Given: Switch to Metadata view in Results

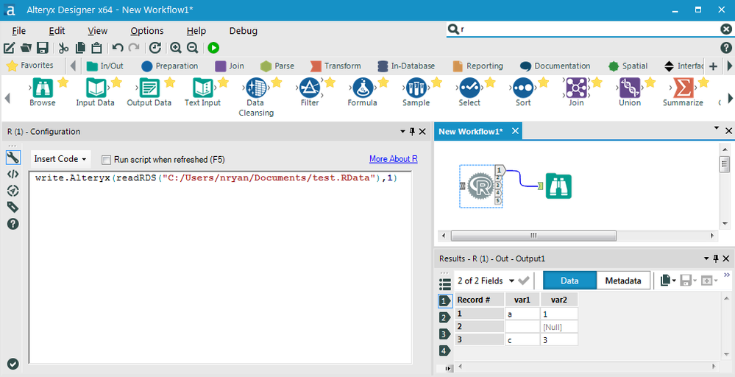Looking at the screenshot, I should (623, 281).
